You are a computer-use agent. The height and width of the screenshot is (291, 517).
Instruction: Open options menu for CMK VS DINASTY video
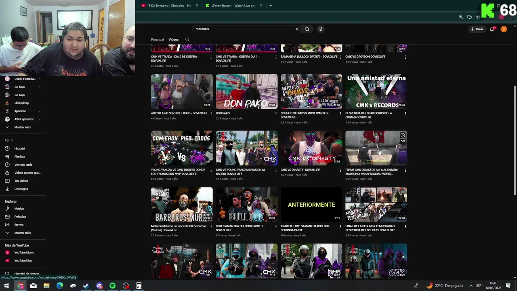tap(341, 170)
